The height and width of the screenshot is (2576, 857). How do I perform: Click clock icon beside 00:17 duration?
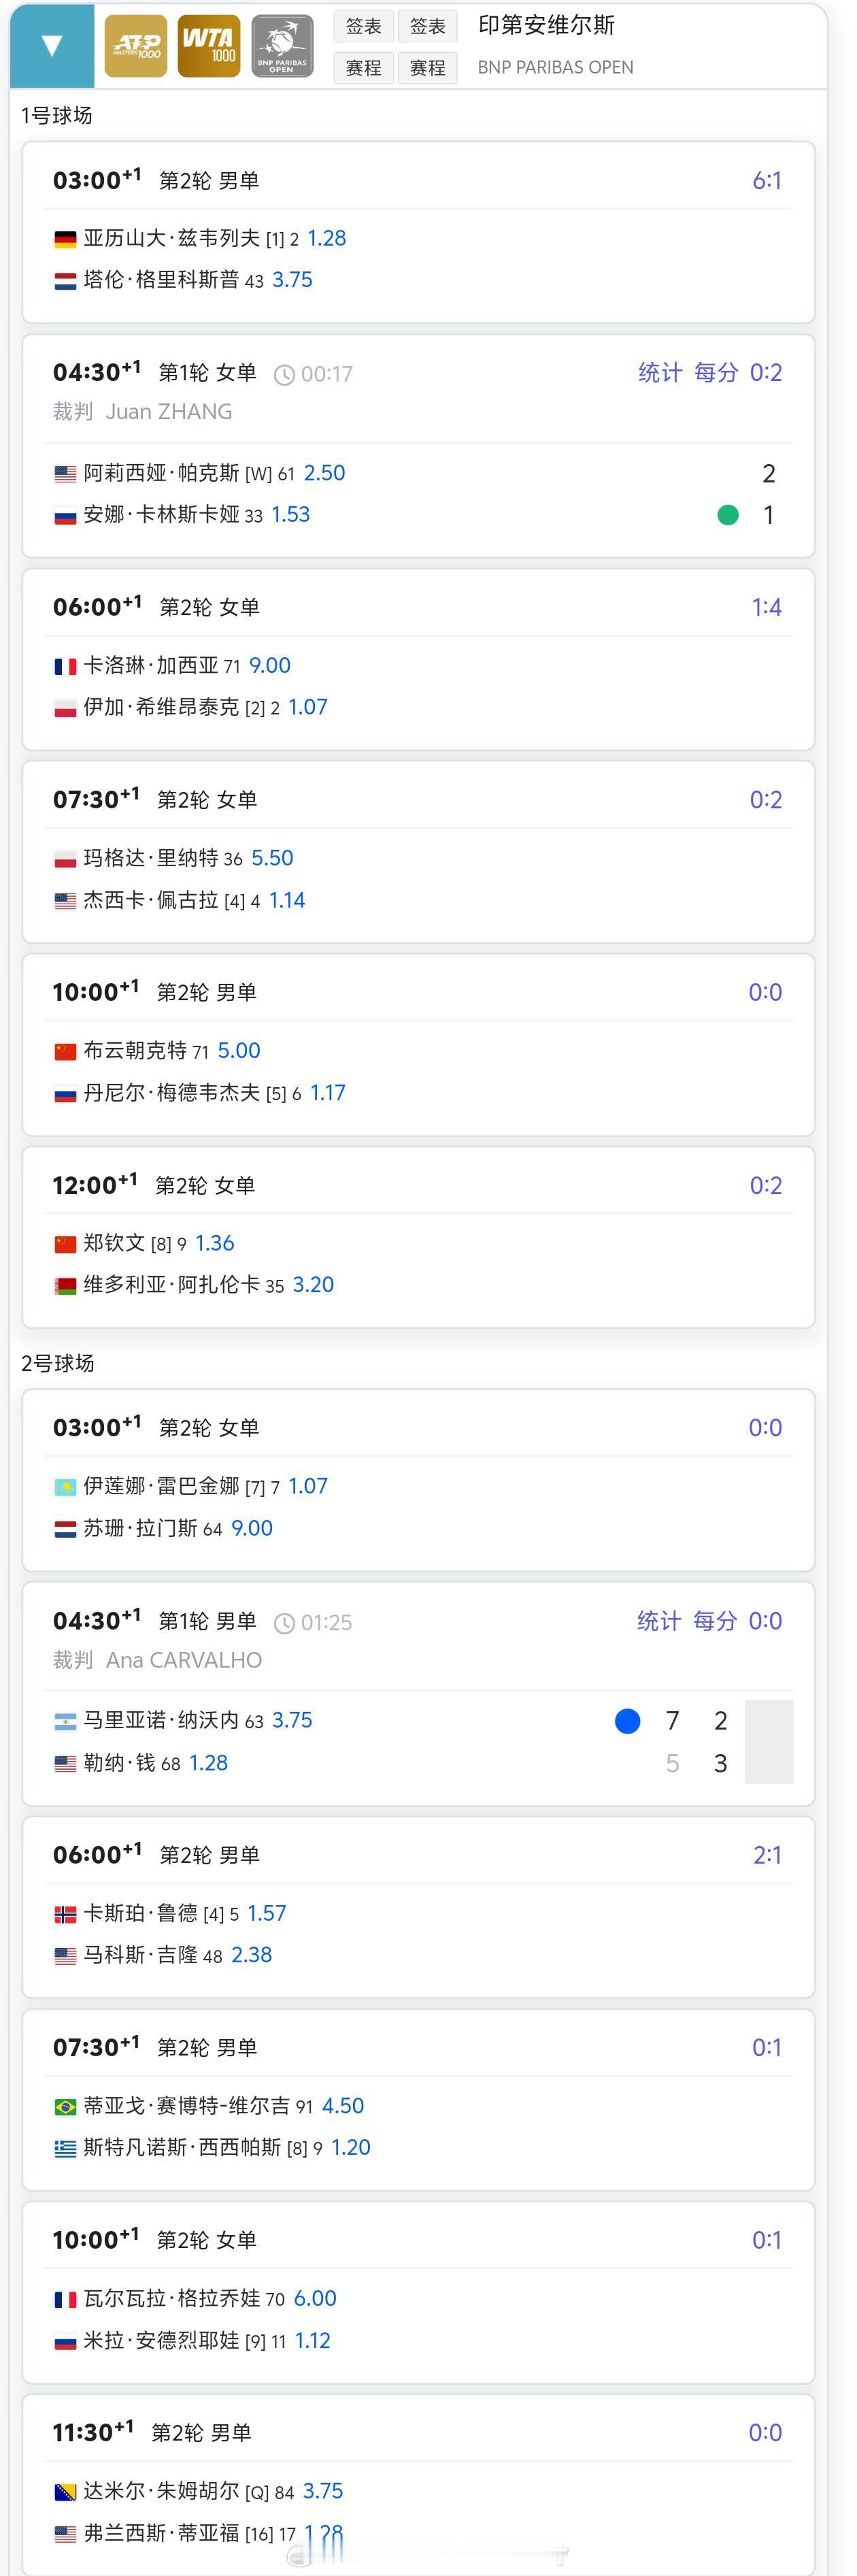(284, 375)
